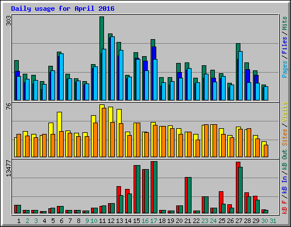Screen dimensions: 291x227
Task: Click day 9 on the axis
Action: 87,221
